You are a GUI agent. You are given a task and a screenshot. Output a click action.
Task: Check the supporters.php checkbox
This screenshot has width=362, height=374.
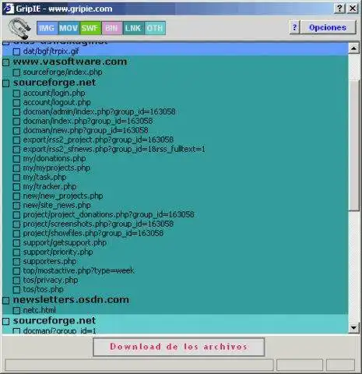coord(16,262)
